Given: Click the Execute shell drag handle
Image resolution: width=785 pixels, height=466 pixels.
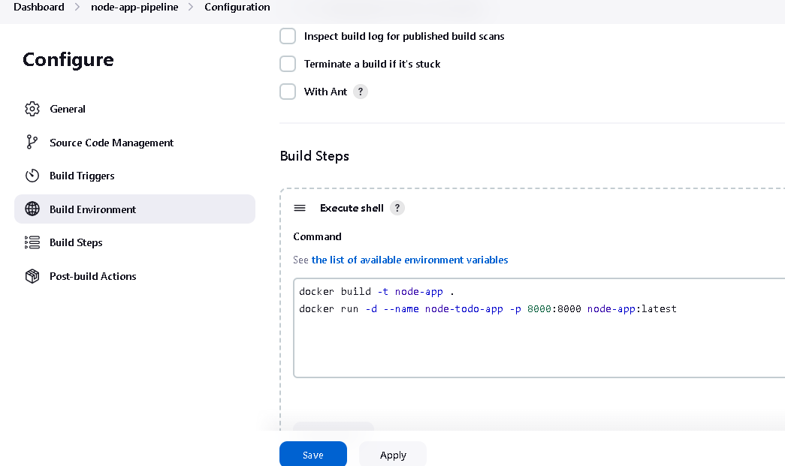Looking at the screenshot, I should click(x=300, y=208).
